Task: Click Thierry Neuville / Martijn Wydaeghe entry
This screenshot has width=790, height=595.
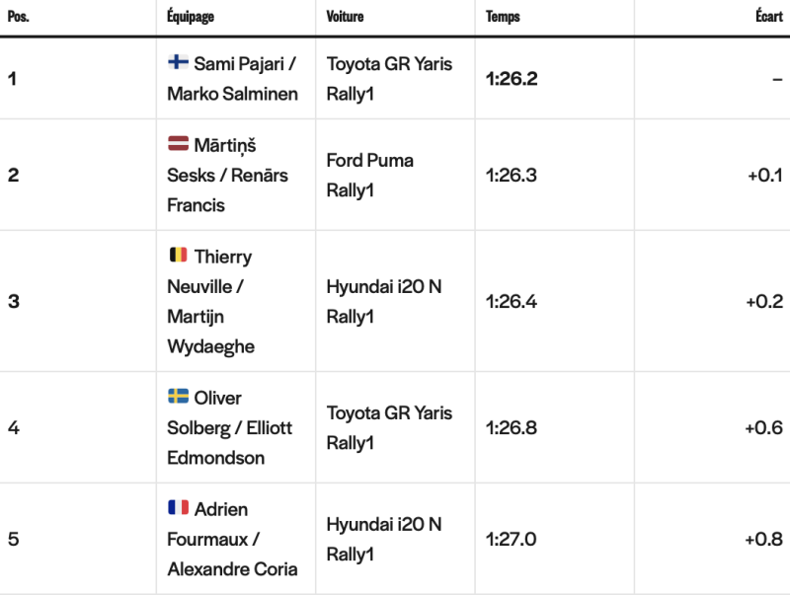Action: [211, 301]
